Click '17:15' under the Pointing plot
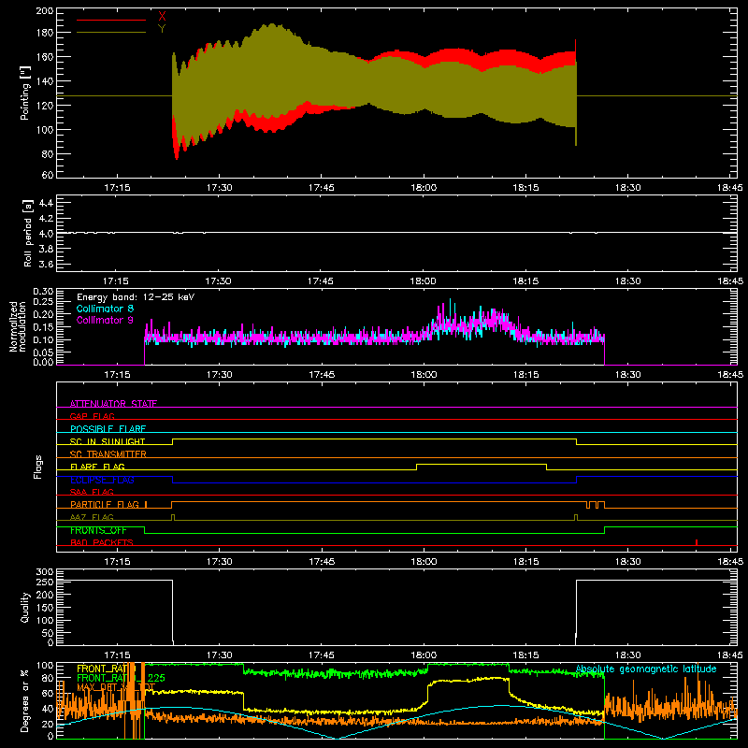Screen dimensions: 748x748 click(117, 188)
